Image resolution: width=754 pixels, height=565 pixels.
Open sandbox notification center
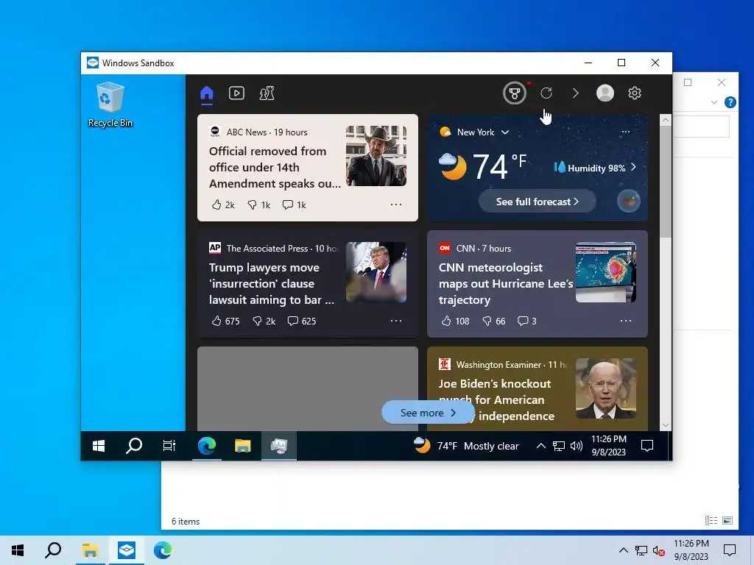(x=647, y=446)
